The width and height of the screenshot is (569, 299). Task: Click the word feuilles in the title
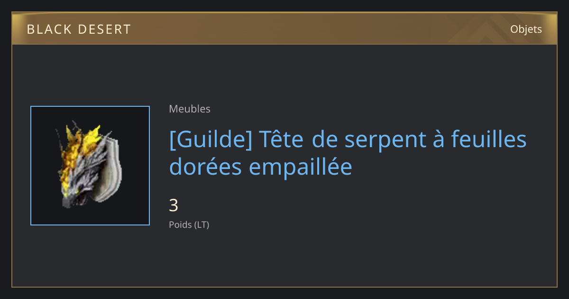pyautogui.click(x=489, y=140)
